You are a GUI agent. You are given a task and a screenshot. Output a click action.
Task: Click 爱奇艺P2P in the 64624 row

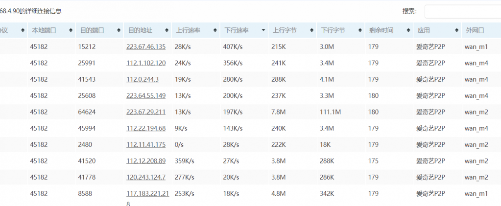tap(430, 112)
